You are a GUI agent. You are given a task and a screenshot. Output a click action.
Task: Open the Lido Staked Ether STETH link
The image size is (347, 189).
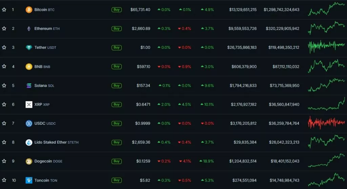point(56,143)
